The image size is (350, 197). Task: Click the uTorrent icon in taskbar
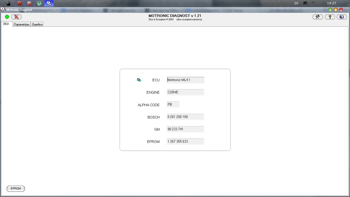click(x=39, y=3)
